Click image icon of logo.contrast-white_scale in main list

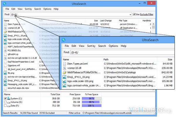(5, 43)
